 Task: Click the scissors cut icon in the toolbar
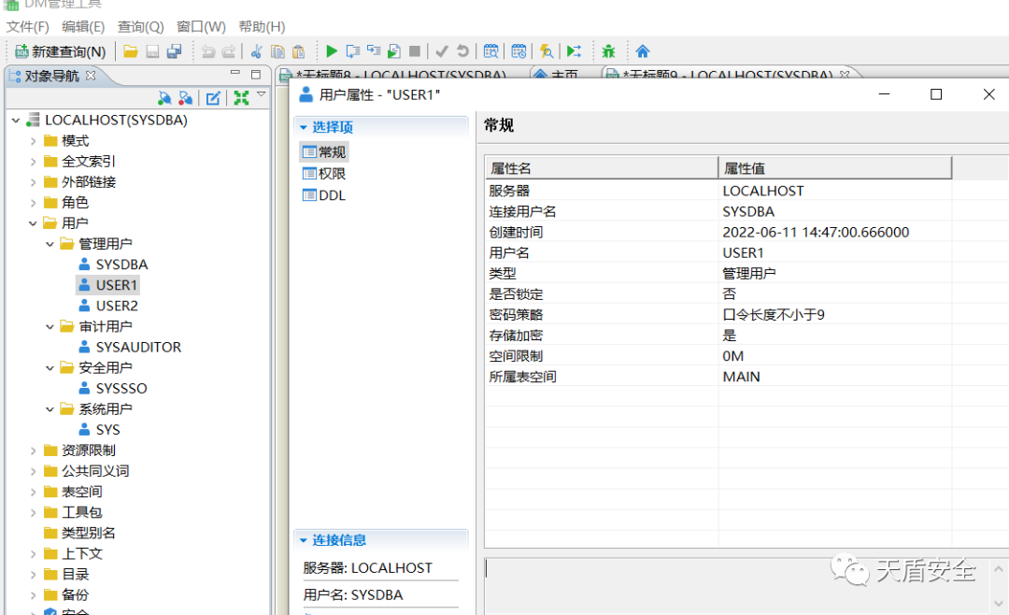point(256,51)
